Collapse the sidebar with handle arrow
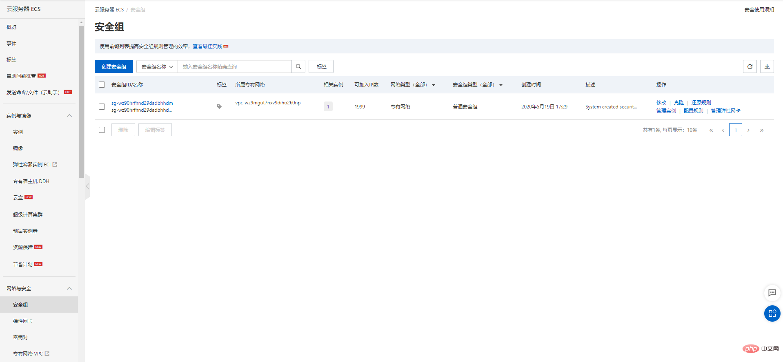Image resolution: width=783 pixels, height=362 pixels. point(87,186)
